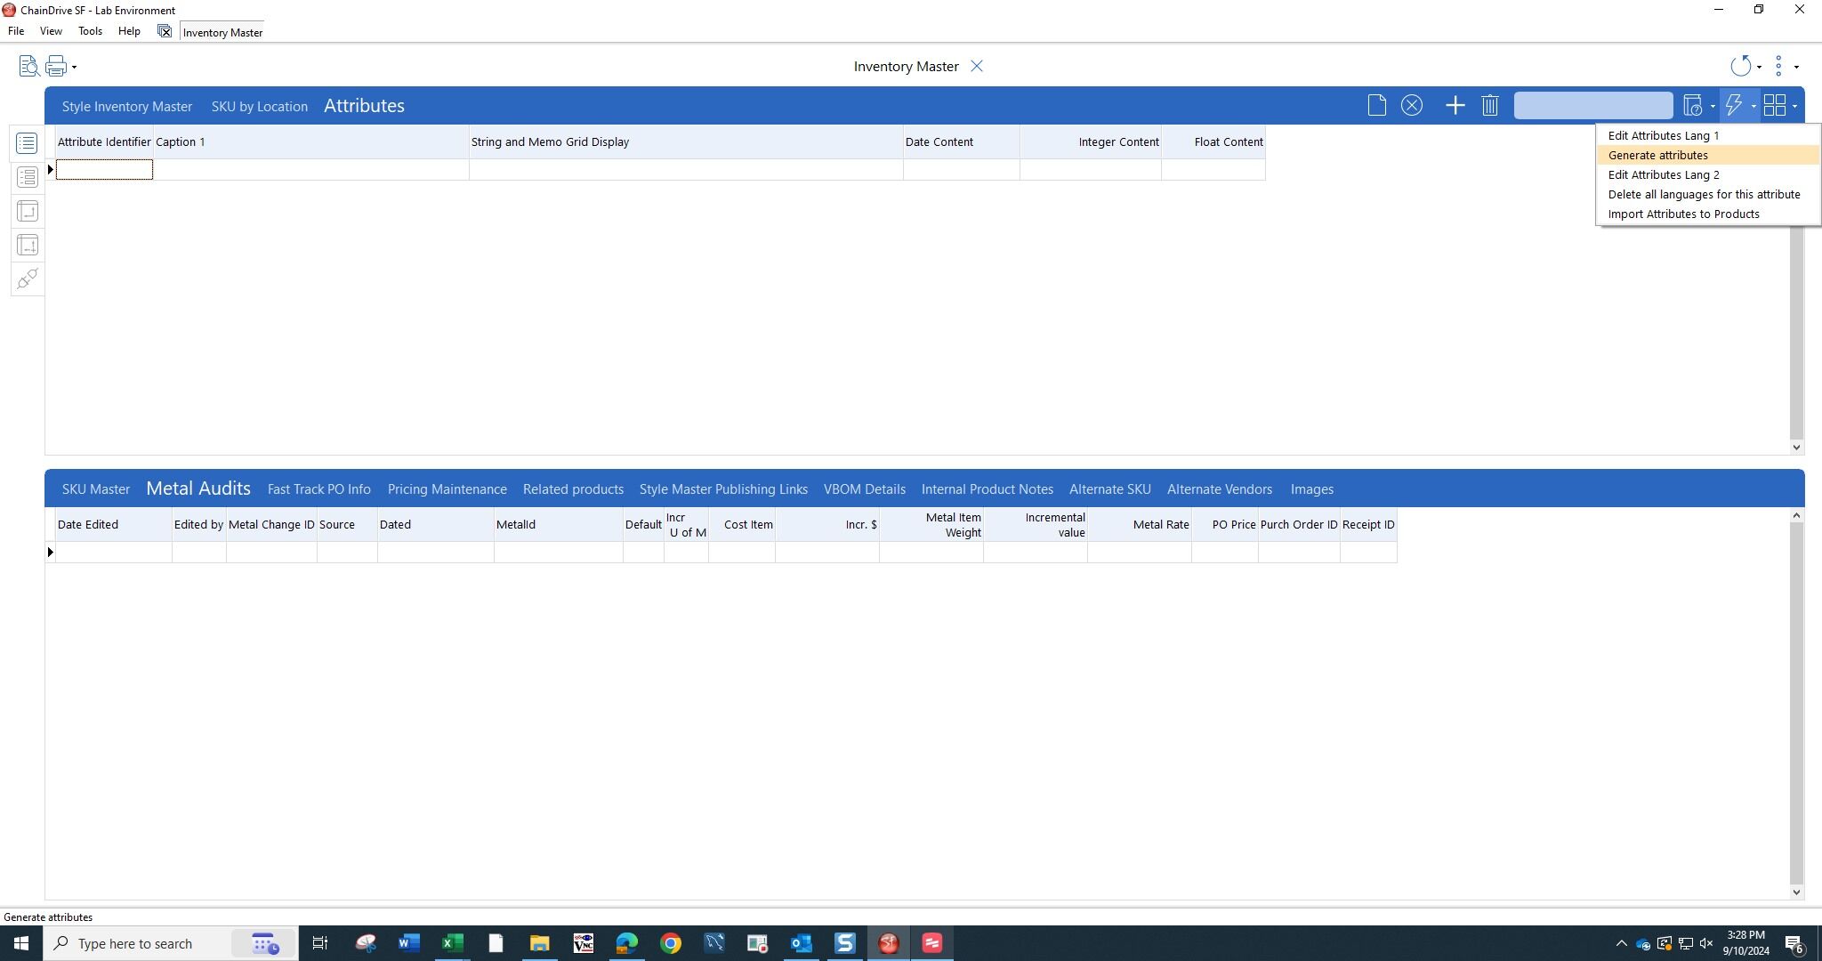The width and height of the screenshot is (1822, 961).
Task: Create a new record with the blank page icon
Action: pyautogui.click(x=1375, y=105)
